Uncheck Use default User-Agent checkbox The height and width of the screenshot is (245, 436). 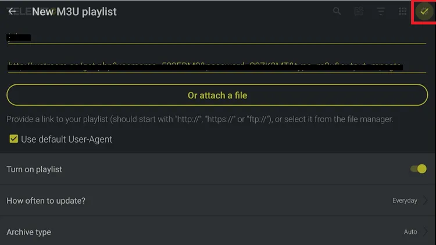pos(13,139)
